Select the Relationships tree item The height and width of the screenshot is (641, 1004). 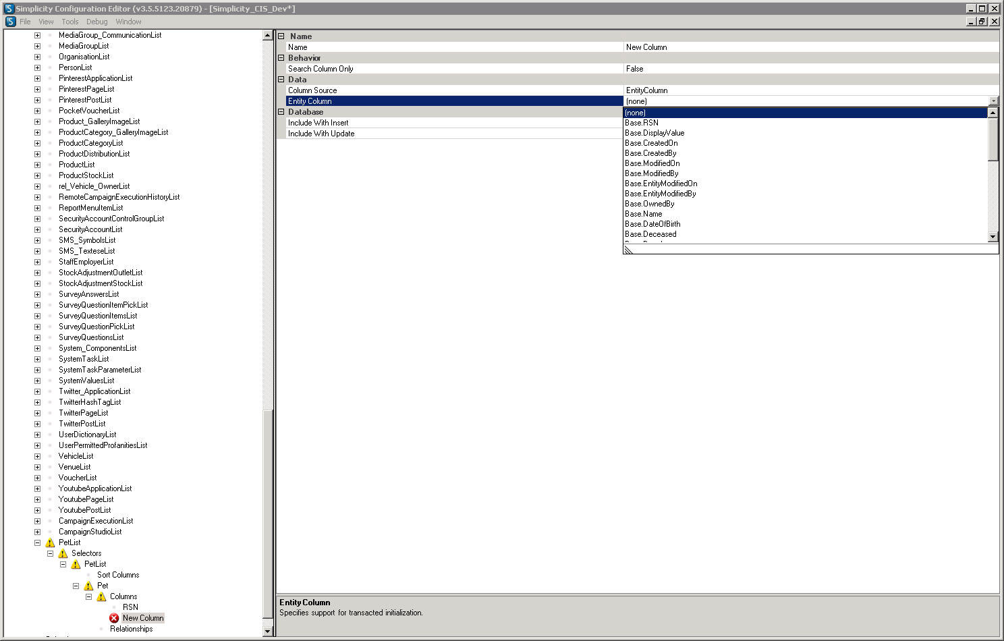(x=131, y=629)
